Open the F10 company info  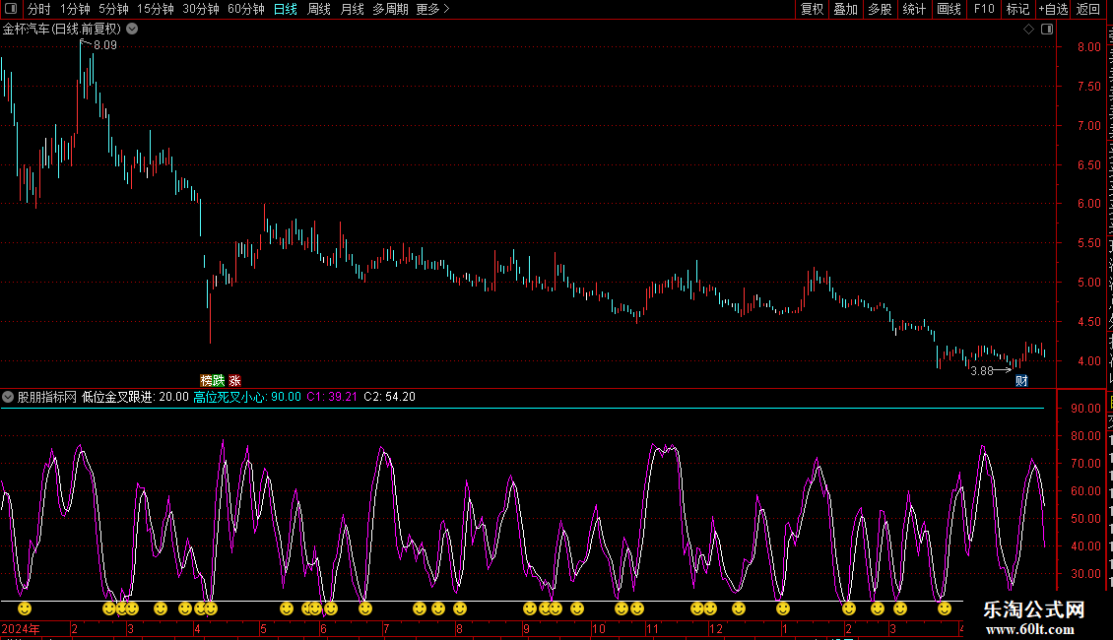point(984,9)
